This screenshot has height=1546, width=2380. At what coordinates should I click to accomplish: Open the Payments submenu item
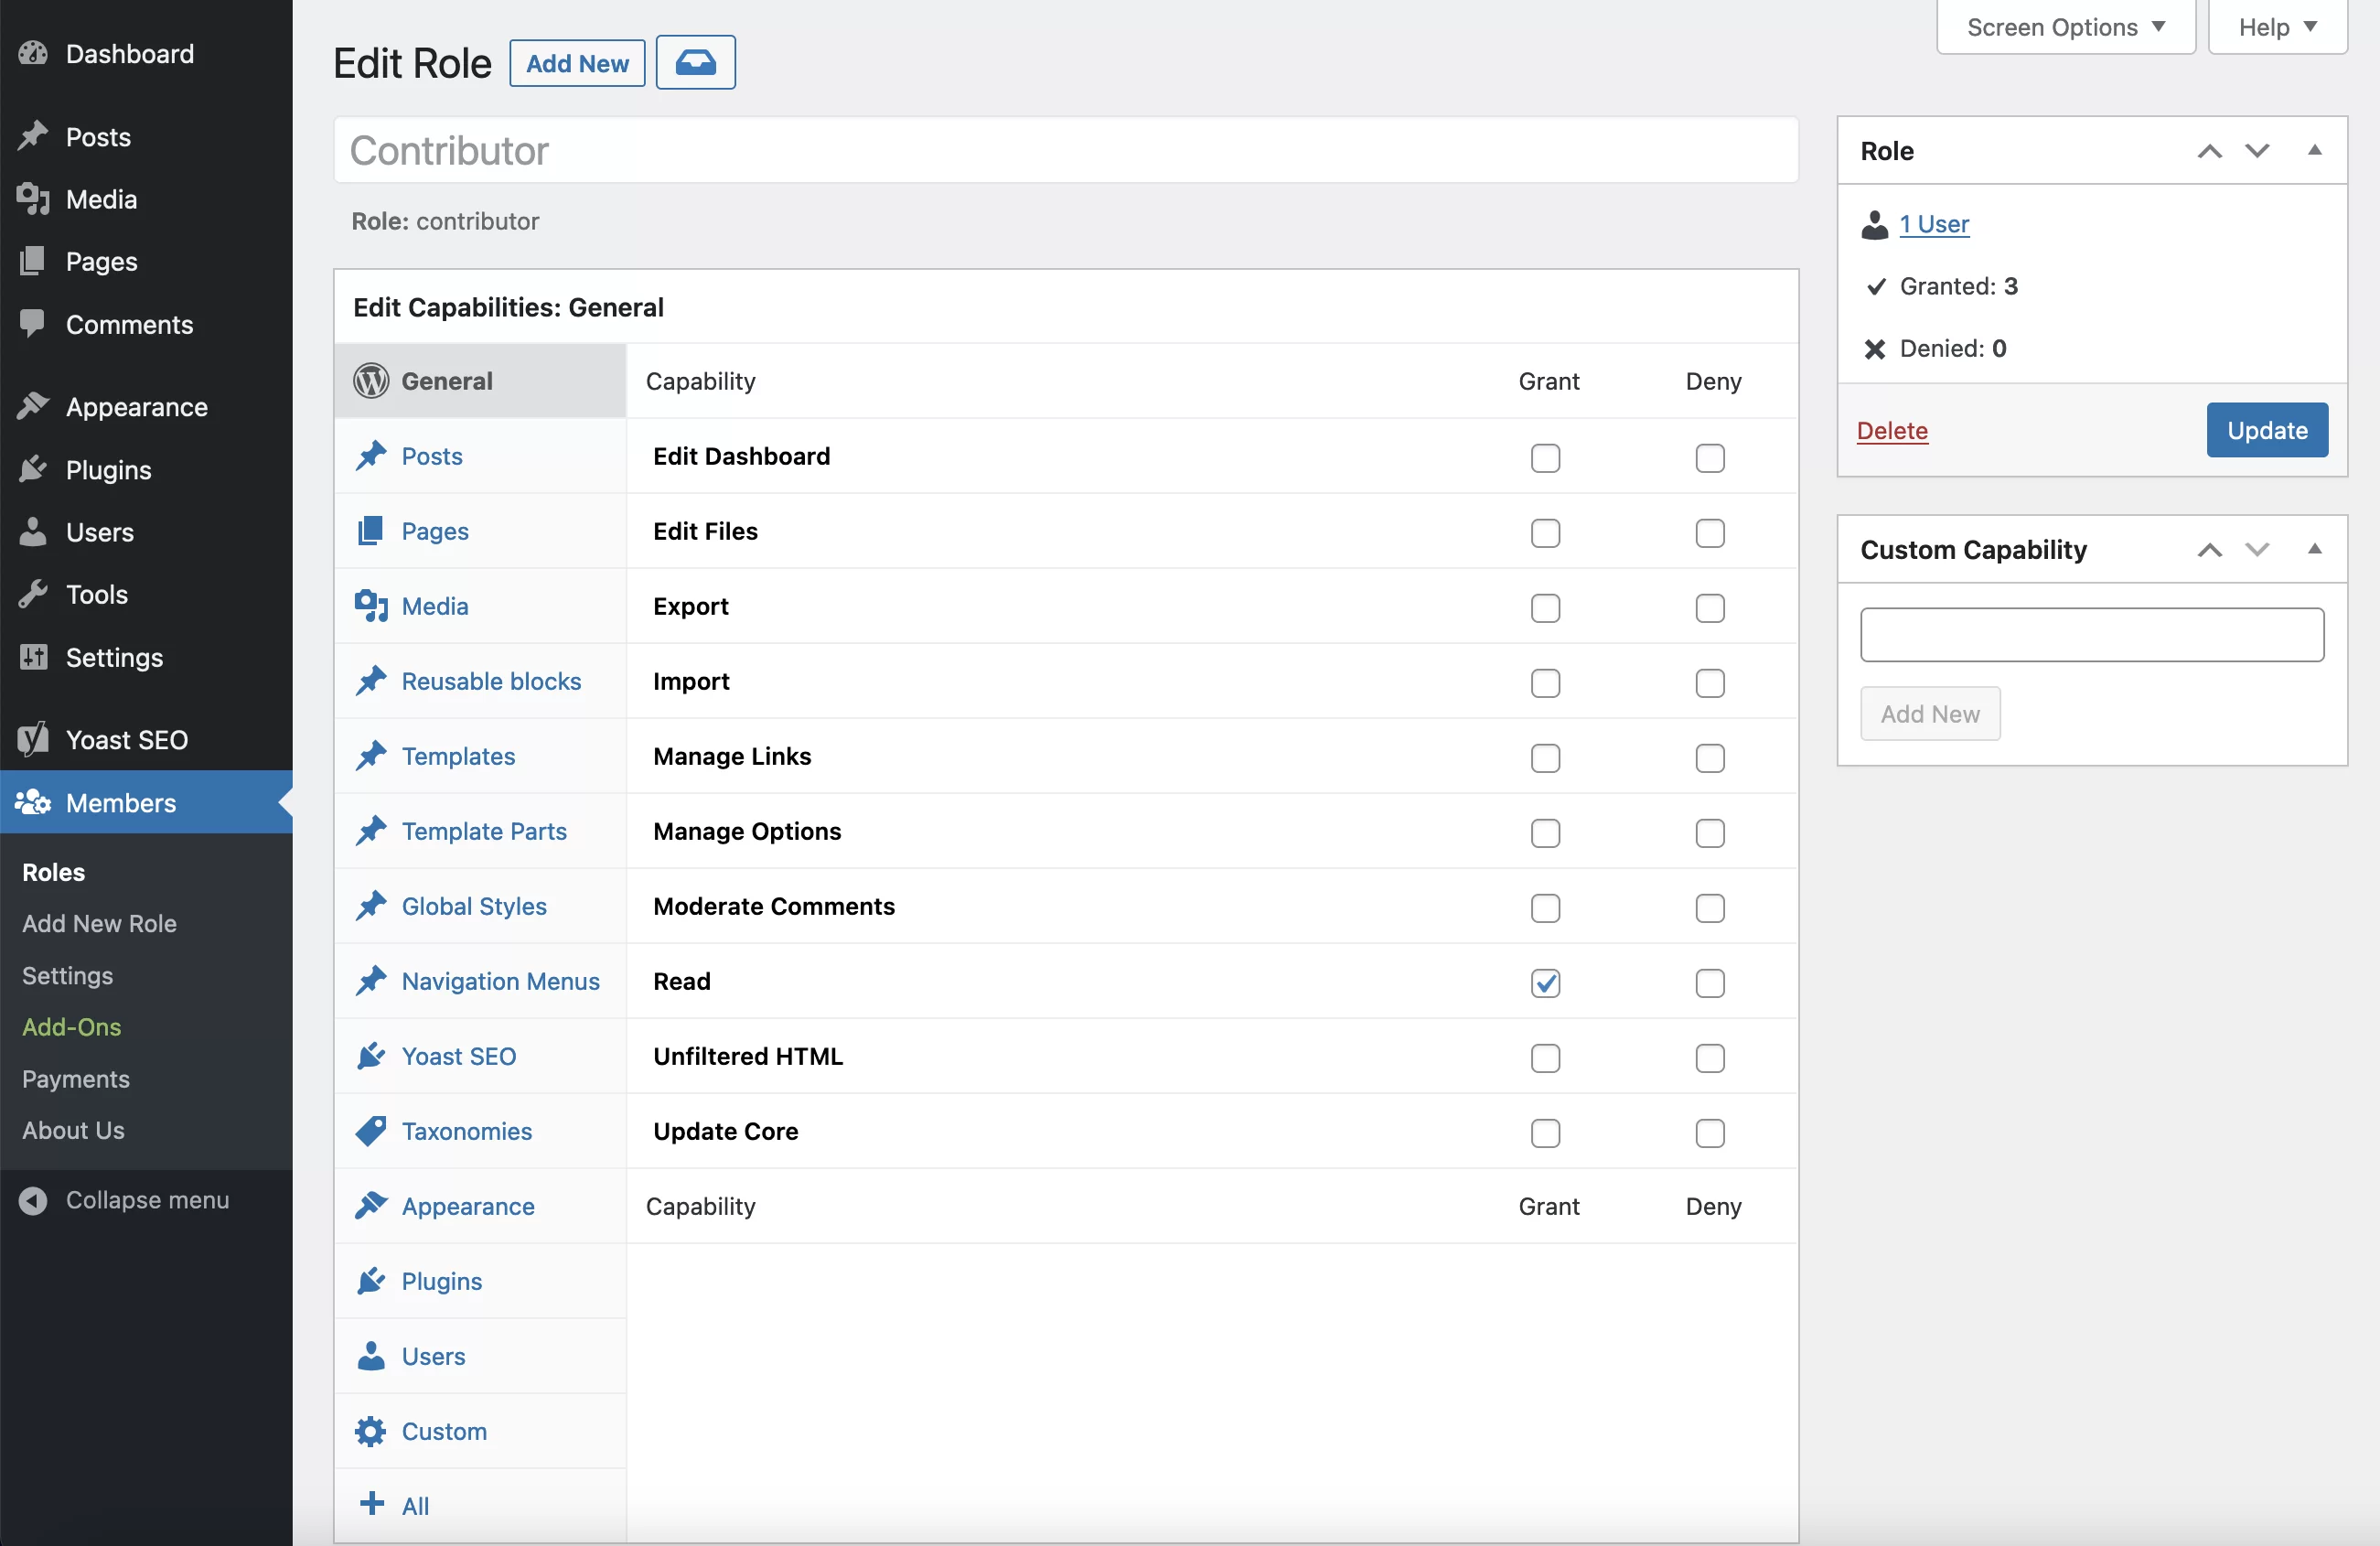click(75, 1079)
